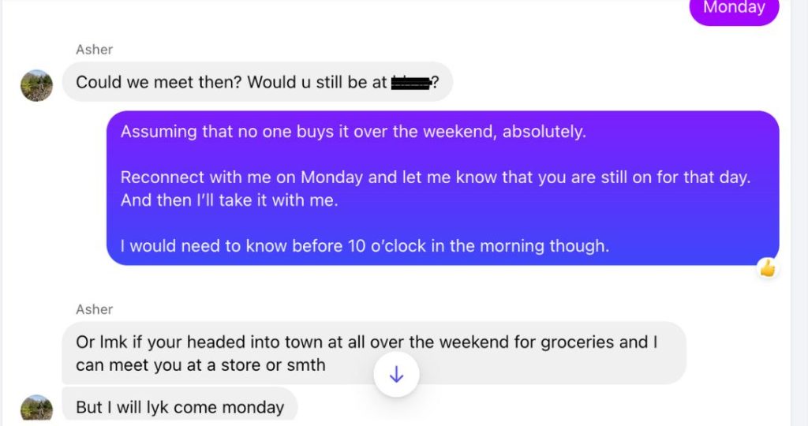The height and width of the screenshot is (426, 808).
Task: Select the purple "Monday" message bubble
Action: click(x=734, y=9)
